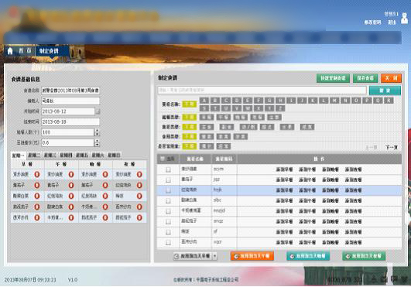Decrease the 0.6 price value with down arrow
The image size is (411, 287).
pos(97,145)
